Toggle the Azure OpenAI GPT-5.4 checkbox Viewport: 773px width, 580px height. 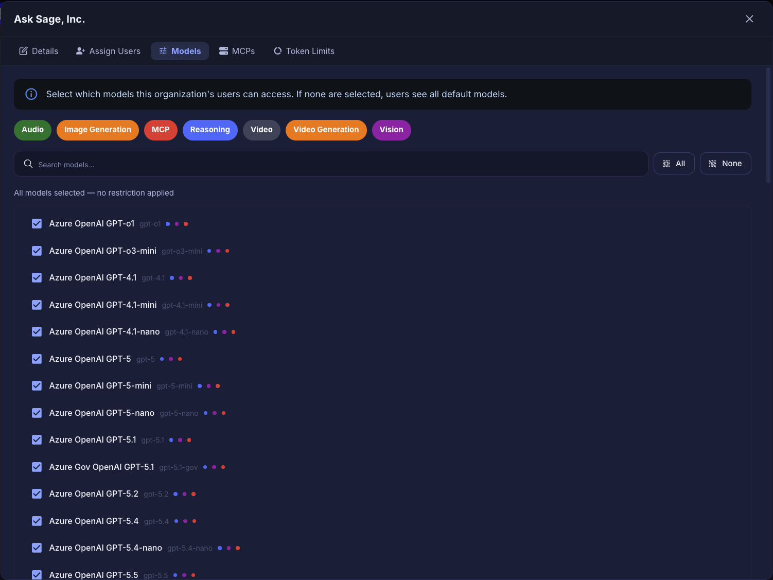click(x=37, y=521)
